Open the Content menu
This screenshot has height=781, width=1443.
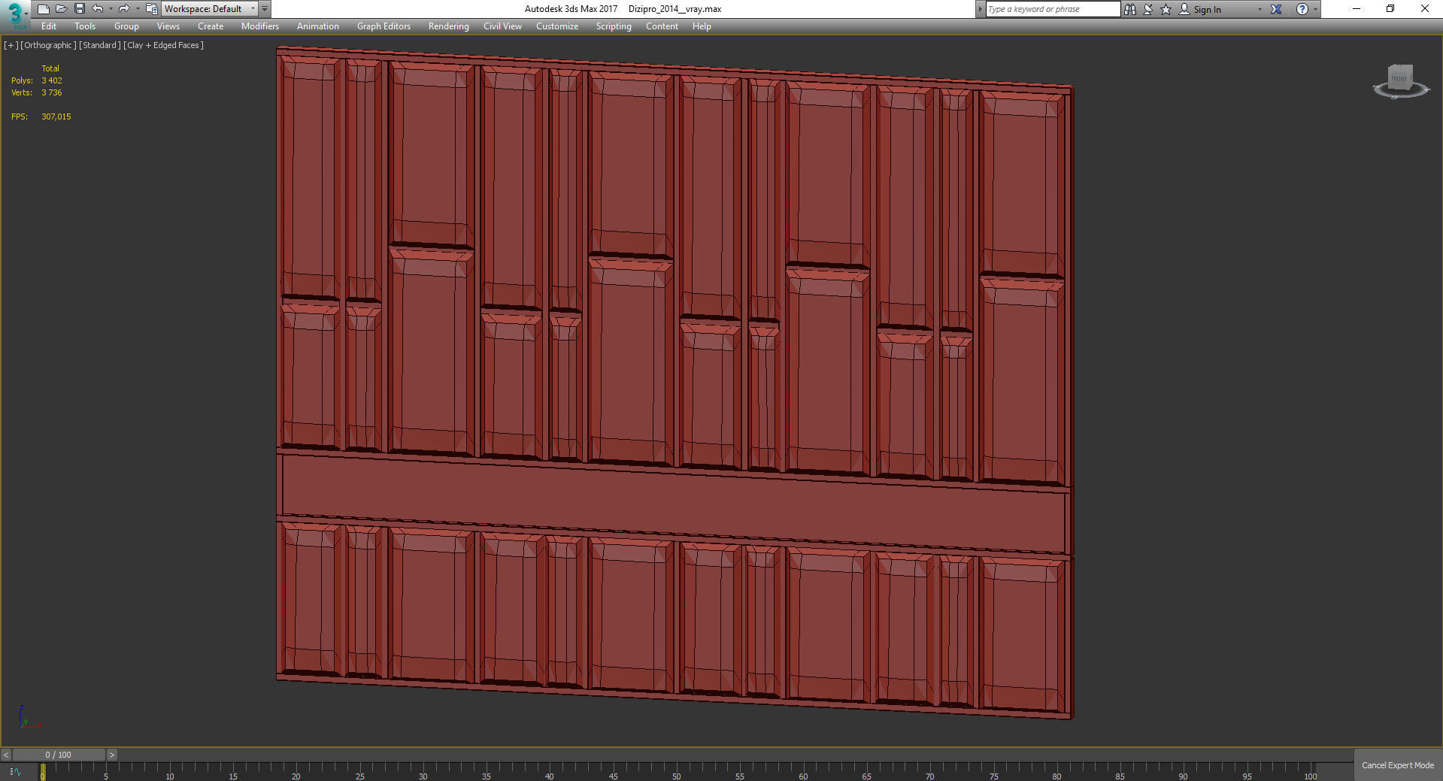tap(662, 26)
